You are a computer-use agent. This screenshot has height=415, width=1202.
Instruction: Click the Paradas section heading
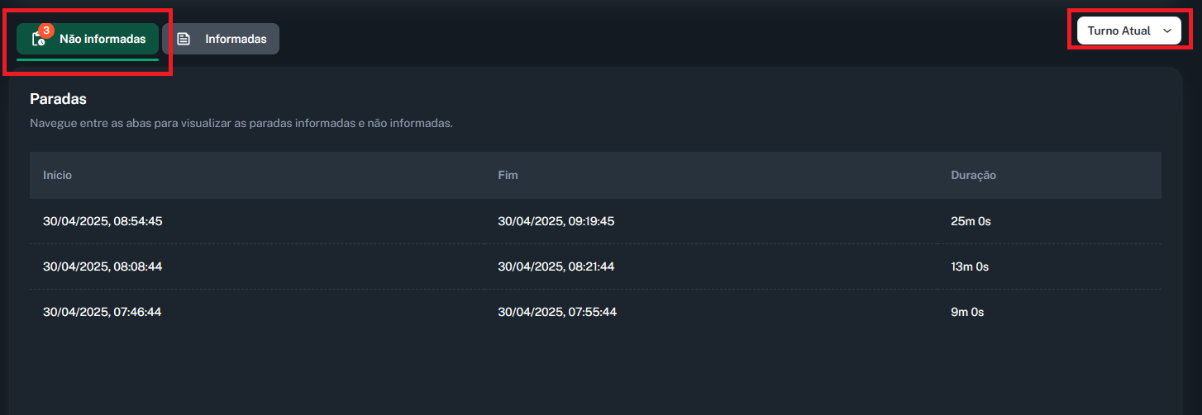point(59,99)
